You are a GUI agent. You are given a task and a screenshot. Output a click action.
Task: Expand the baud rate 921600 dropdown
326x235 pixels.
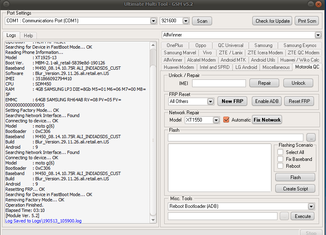(186, 21)
